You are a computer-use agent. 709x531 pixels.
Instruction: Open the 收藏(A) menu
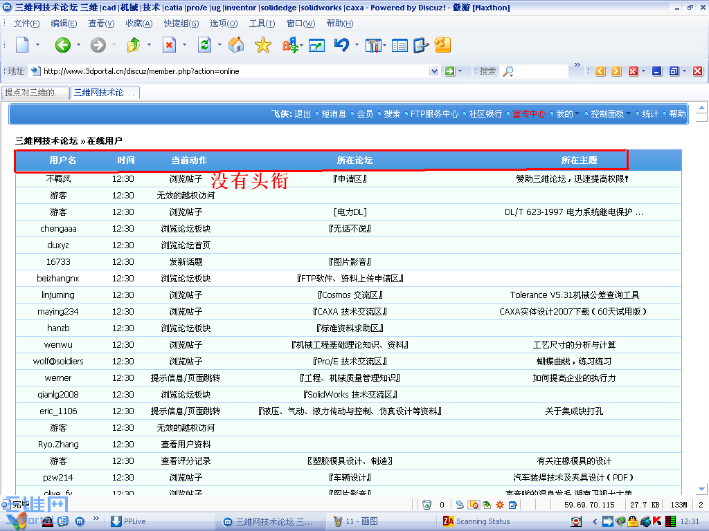[x=138, y=24]
